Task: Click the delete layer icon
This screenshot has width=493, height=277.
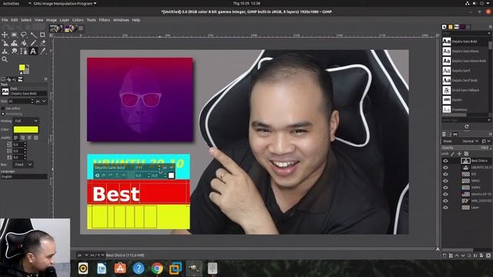Action: coord(488,255)
